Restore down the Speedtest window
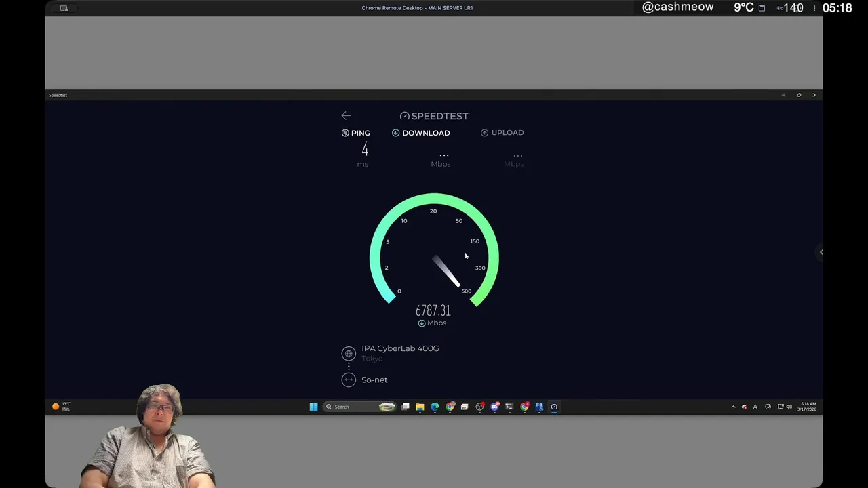Image resolution: width=868 pixels, height=488 pixels. pyautogui.click(x=799, y=95)
